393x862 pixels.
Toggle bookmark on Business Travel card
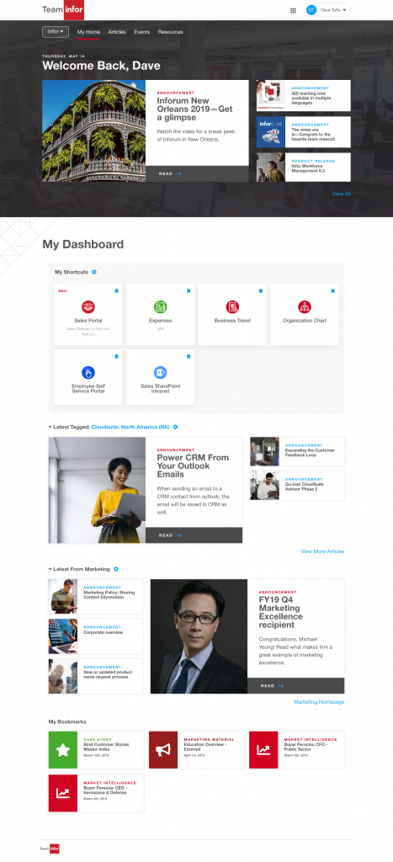pyautogui.click(x=261, y=290)
